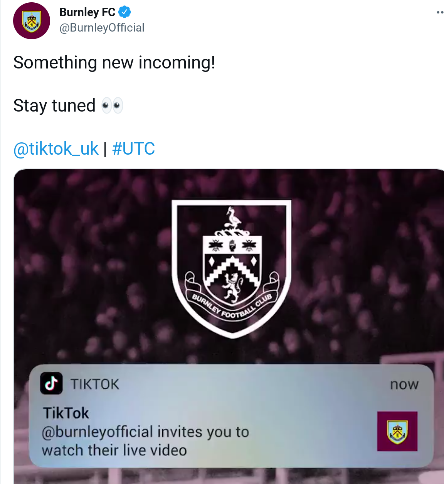
Task: Click the claret Burnley crest notification thumbnail
Action: 397,431
